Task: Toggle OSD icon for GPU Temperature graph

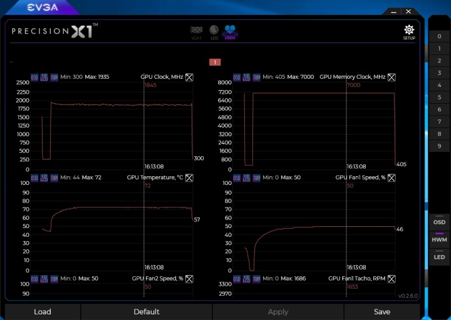Action: pyautogui.click(x=34, y=178)
